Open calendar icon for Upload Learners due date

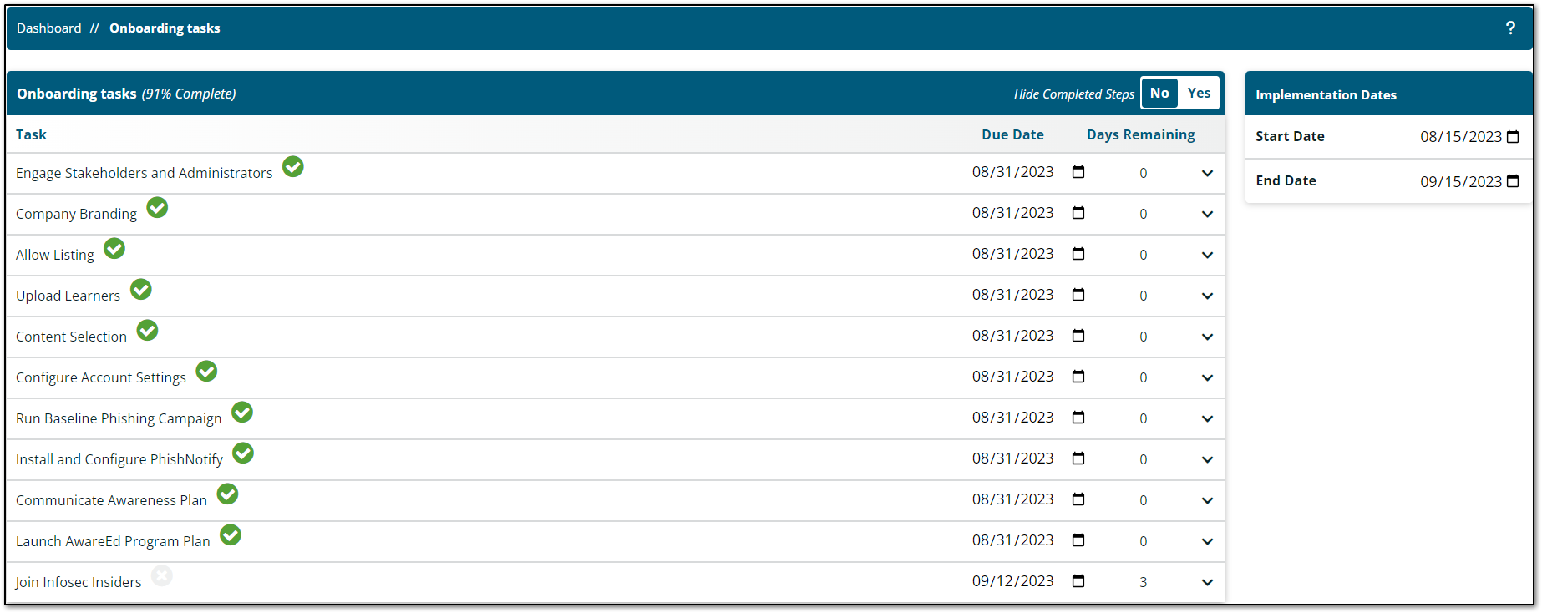tap(1078, 295)
